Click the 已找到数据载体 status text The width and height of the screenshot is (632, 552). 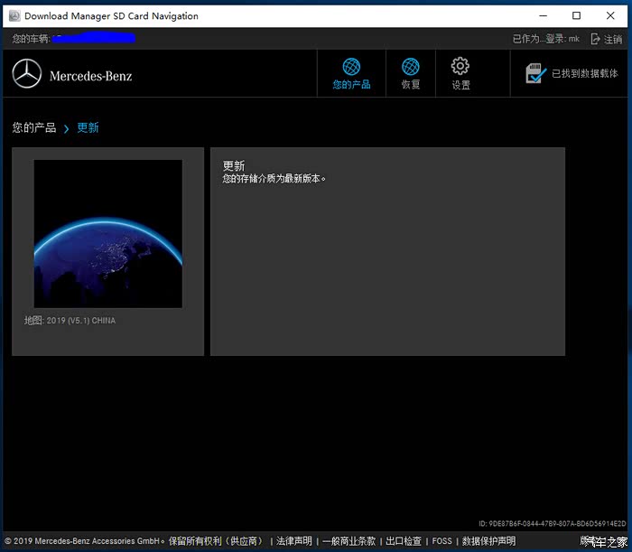[x=585, y=74]
